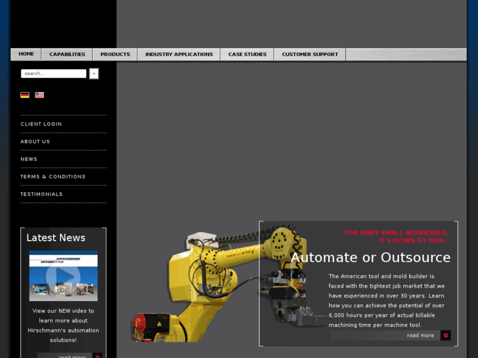Open the TESTIMONIALS sidebar link
This screenshot has width=478, height=358.
[x=41, y=194]
